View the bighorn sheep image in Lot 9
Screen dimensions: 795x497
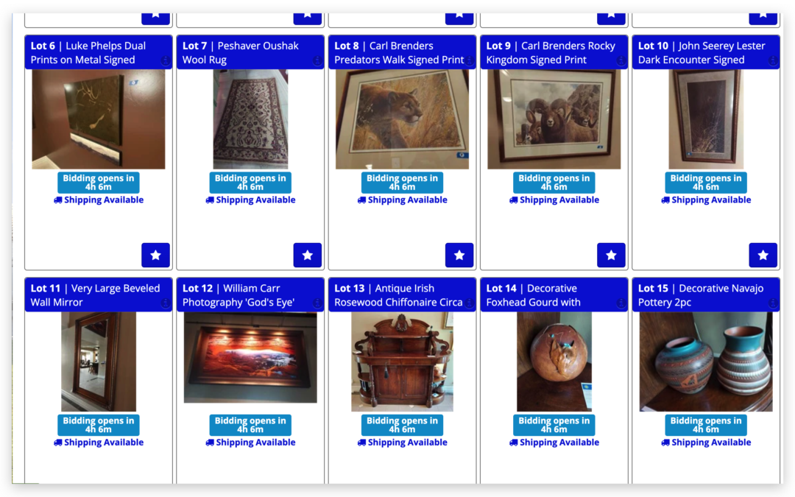[554, 119]
